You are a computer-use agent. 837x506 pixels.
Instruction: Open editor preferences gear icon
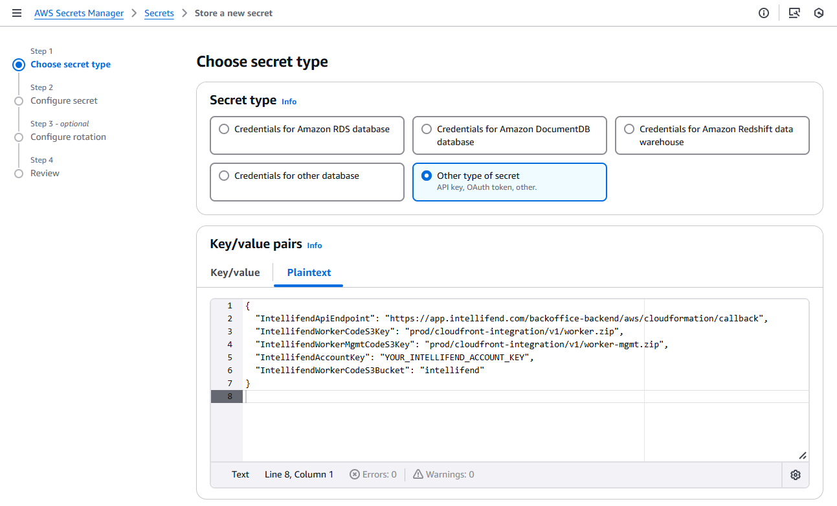pos(796,475)
